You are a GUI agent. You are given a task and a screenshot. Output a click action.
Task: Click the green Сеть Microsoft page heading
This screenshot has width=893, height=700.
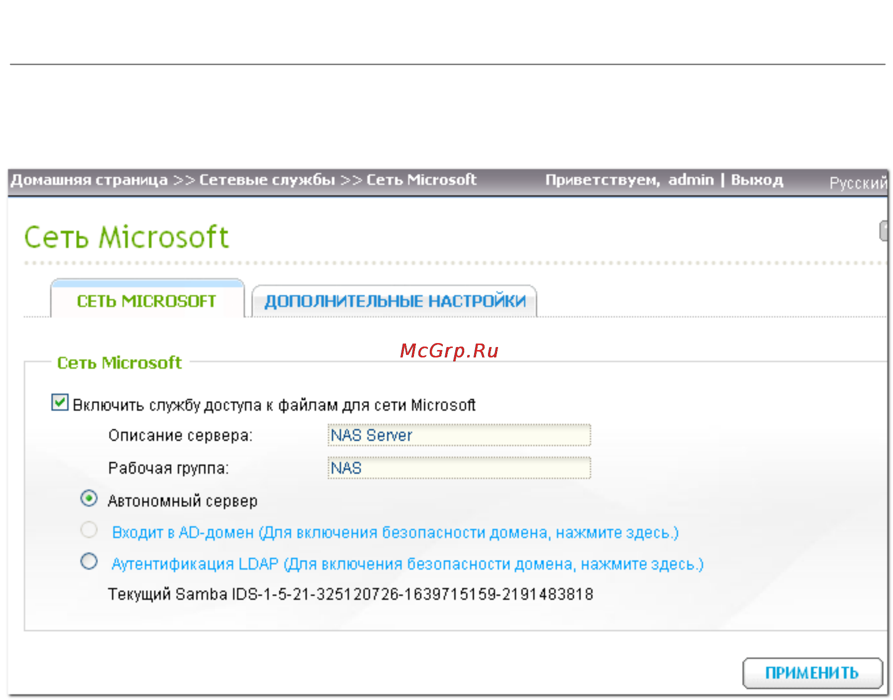pyautogui.click(x=126, y=237)
